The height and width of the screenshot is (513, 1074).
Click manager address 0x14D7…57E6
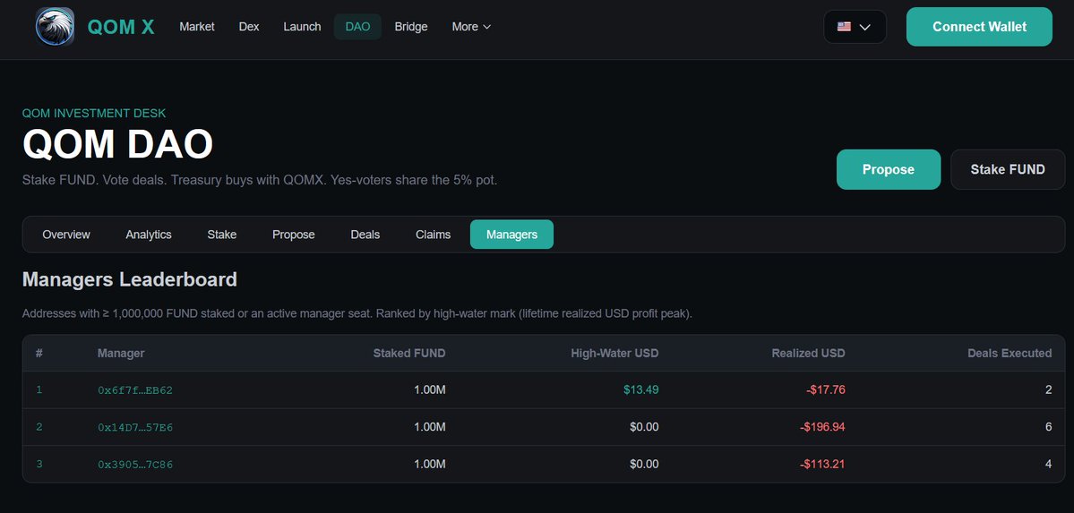tap(135, 427)
